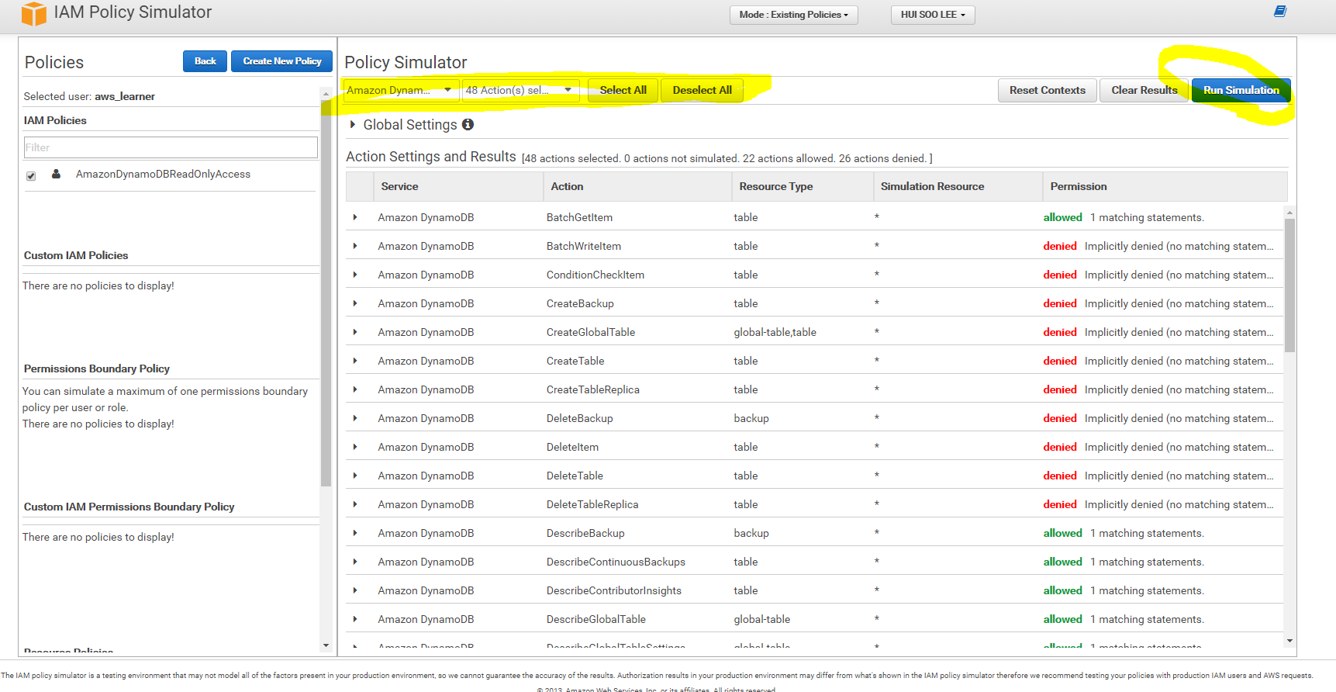This screenshot has height=692, width=1336.
Task: Click the Permissions Boundary Policy heading
Action: pyautogui.click(x=97, y=368)
